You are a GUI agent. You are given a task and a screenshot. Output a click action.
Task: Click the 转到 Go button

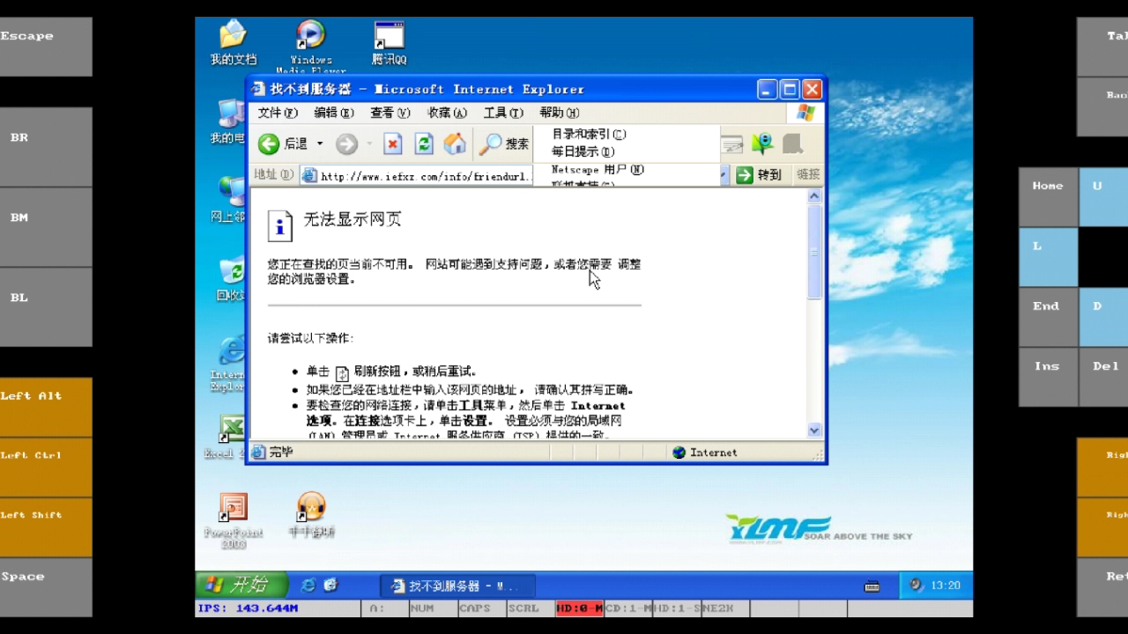point(759,175)
